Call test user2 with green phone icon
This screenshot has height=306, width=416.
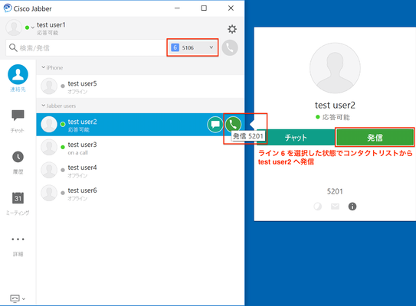click(x=233, y=124)
